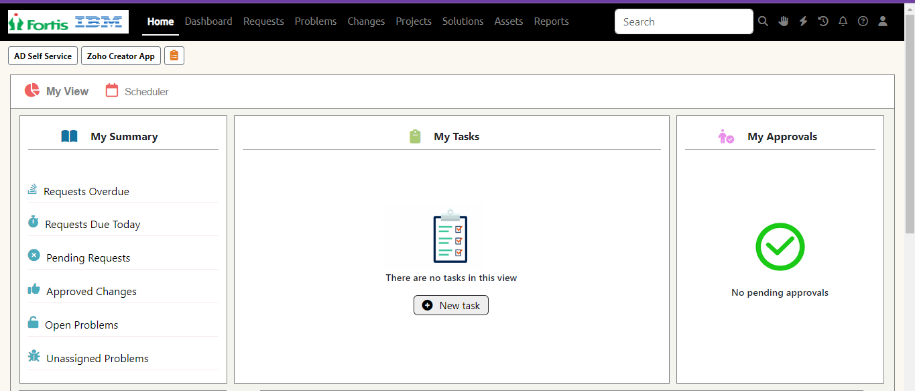Click the Requests Due Today stopwatch icon
The height and width of the screenshot is (391, 915).
(33, 221)
